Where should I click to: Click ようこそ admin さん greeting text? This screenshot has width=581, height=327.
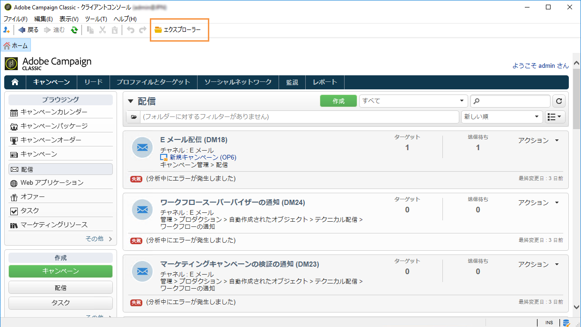(541, 66)
